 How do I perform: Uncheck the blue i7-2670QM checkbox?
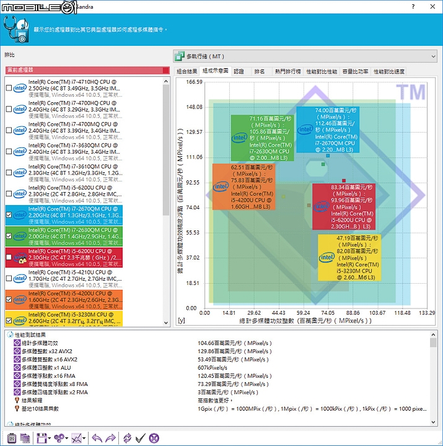coord(9,215)
